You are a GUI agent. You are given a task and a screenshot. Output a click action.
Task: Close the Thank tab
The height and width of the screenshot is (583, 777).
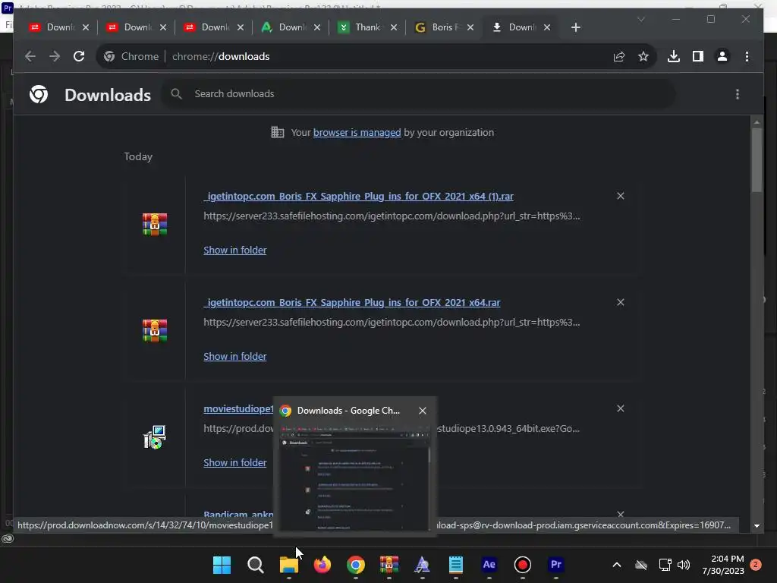pyautogui.click(x=394, y=27)
